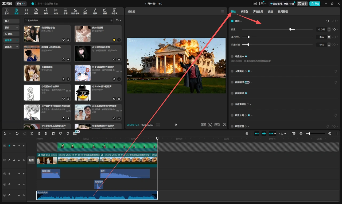Click the delete trash icon in timeline toolbar
The image size is (342, 204).
(x=53, y=133)
